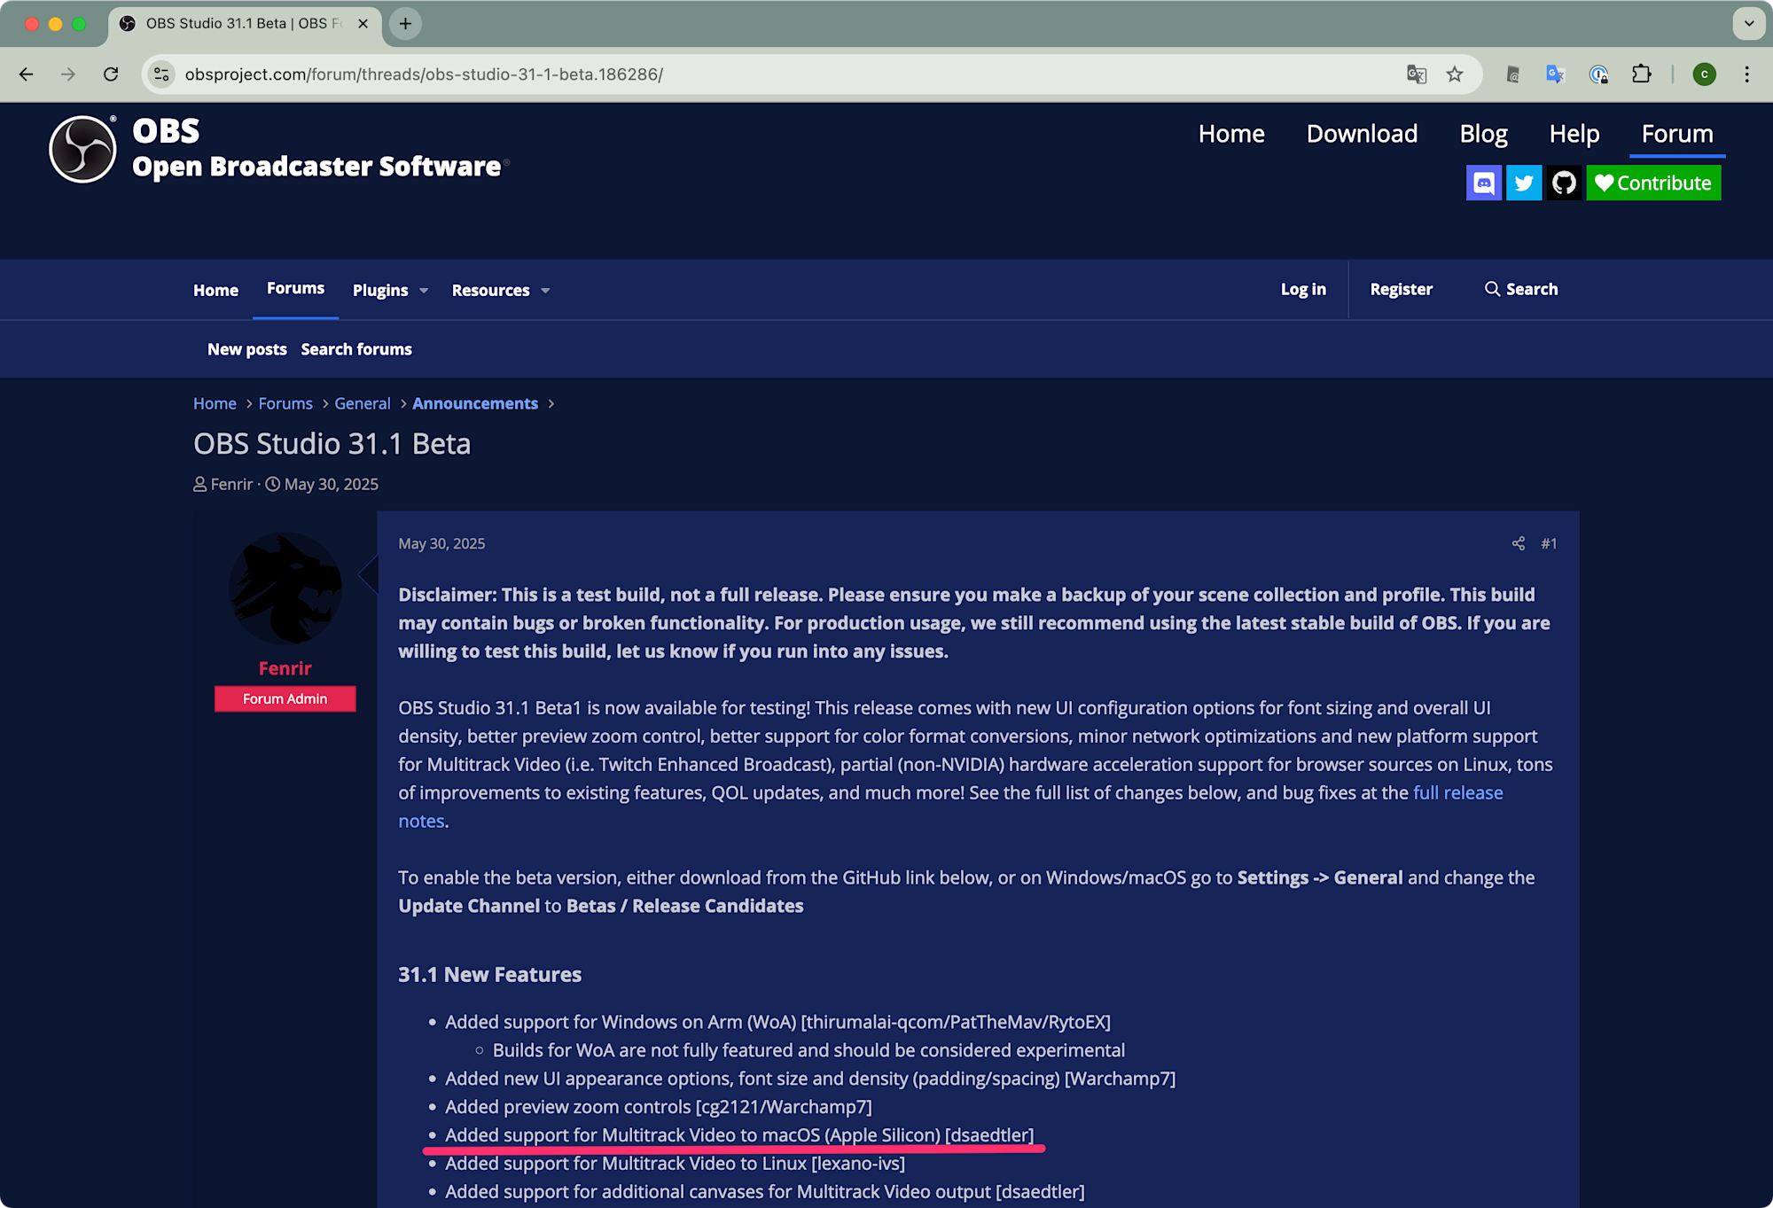The image size is (1773, 1208).
Task: Click Log in
Action: point(1303,289)
